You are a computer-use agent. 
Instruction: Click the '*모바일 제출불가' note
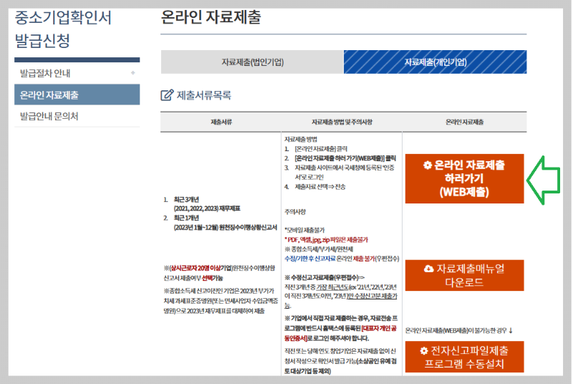[x=304, y=230]
